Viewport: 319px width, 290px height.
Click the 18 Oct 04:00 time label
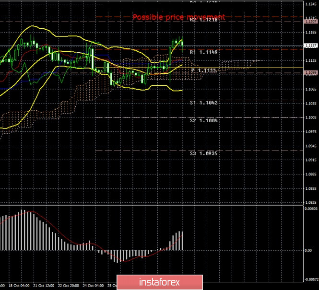pos(19,286)
